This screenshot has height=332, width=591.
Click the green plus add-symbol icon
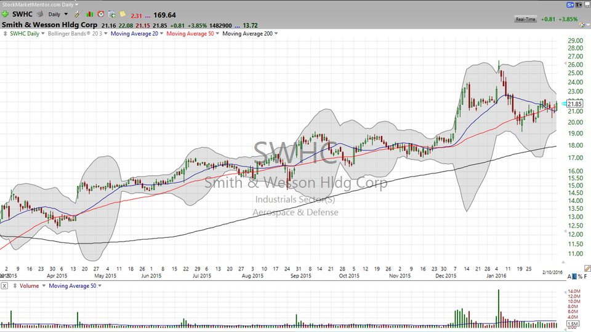pos(5,14)
